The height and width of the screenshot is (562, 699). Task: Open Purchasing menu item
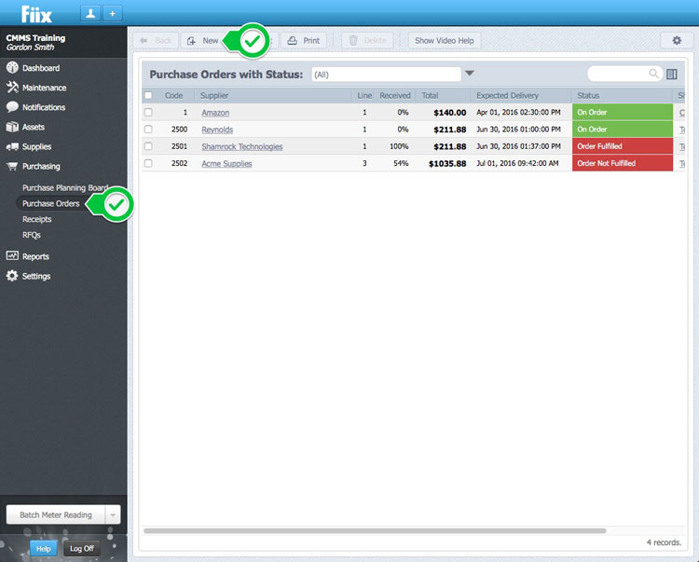(x=41, y=166)
